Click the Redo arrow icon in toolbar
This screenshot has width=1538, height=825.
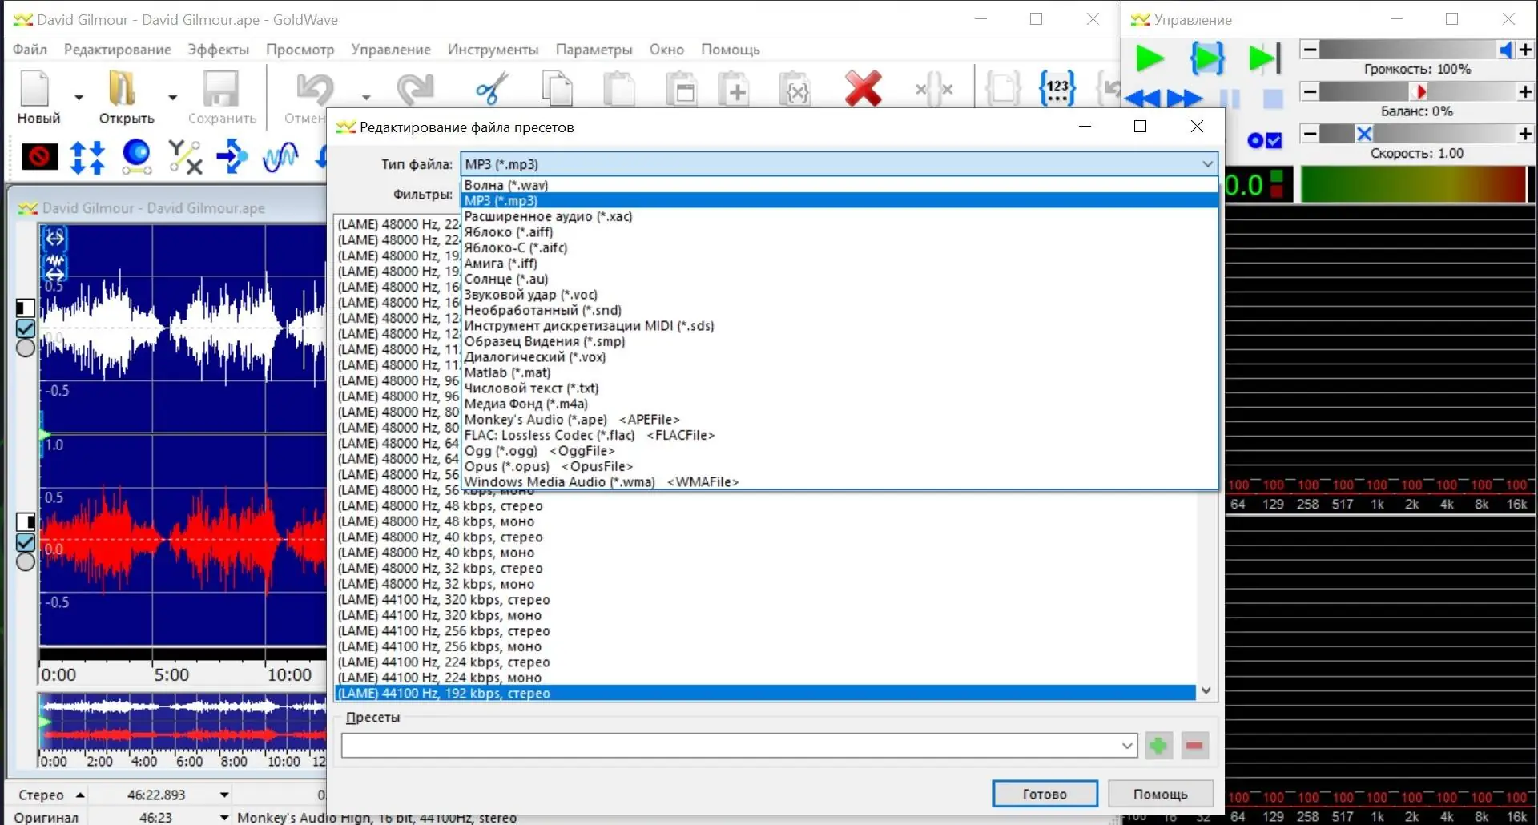pos(415,88)
